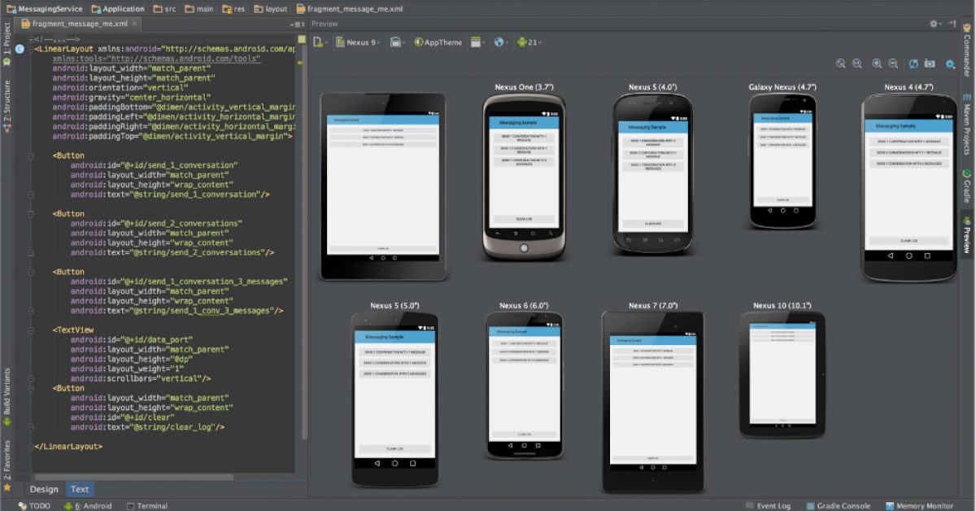This screenshot has width=976, height=511.
Task: Open Preview settings gear below the toolbar
Action: click(950, 64)
